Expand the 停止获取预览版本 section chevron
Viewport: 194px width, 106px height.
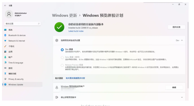[x=182, y=97]
